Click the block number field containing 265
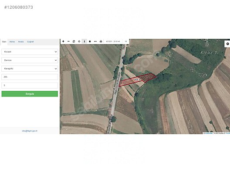The image size is (230, 173). 30,77
